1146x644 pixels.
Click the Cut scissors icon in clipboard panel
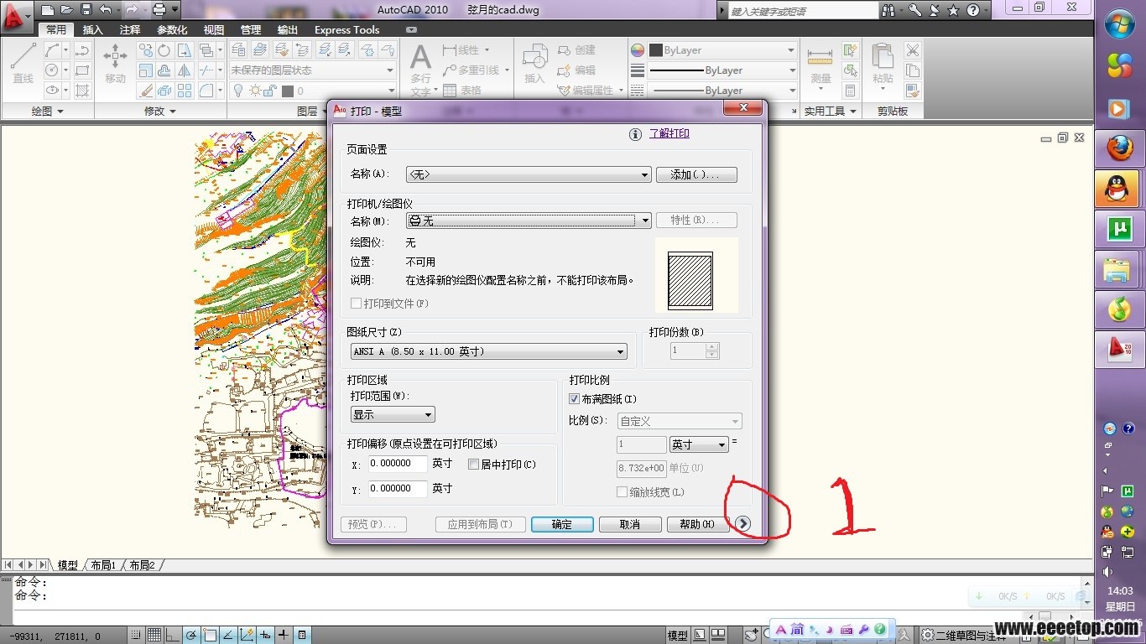tap(913, 51)
